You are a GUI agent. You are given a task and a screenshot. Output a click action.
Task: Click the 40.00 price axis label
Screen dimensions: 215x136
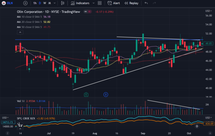tap(209, 88)
